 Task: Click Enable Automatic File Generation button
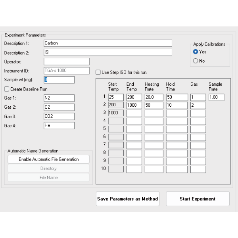point(48,159)
